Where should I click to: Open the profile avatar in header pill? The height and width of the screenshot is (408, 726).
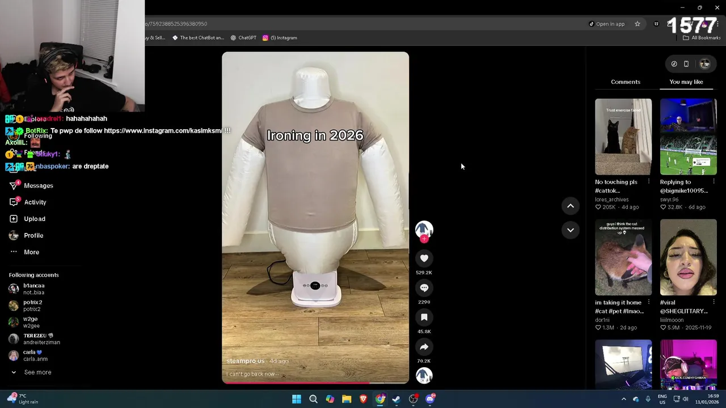(705, 64)
